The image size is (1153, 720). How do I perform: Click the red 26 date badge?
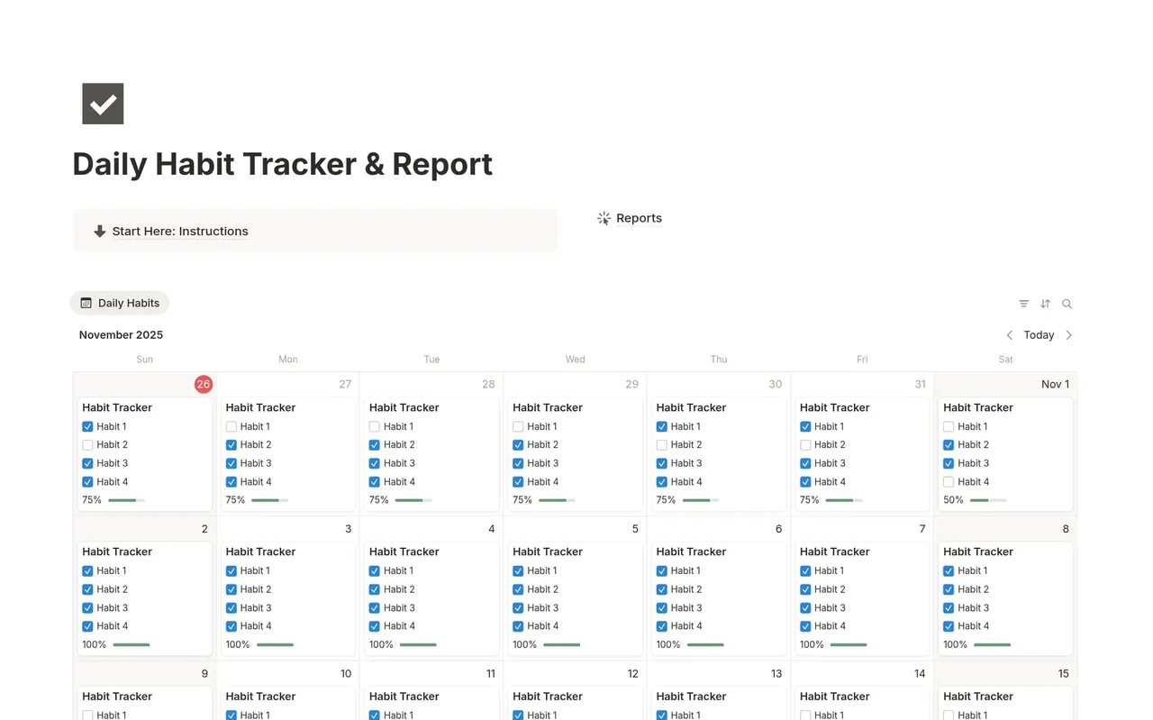click(204, 385)
